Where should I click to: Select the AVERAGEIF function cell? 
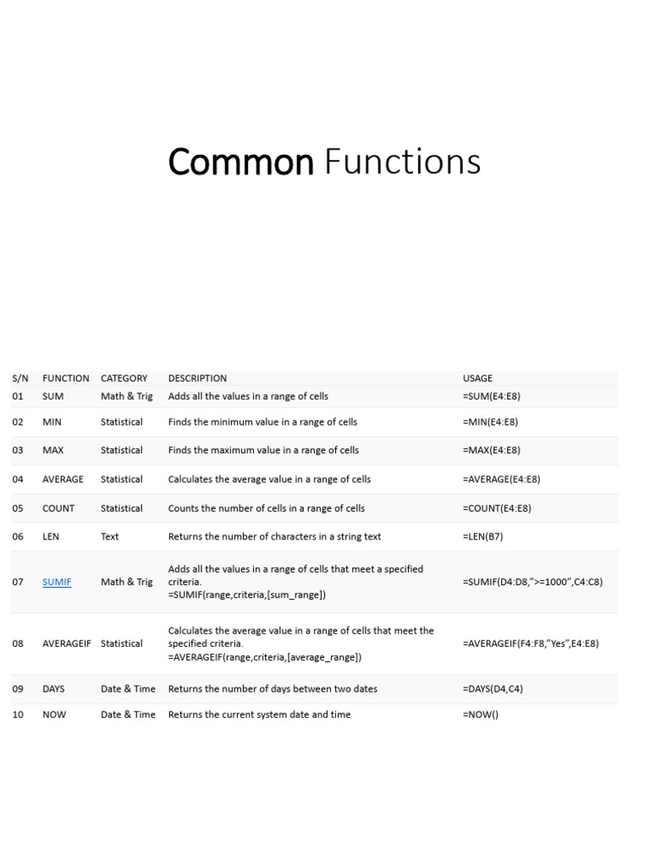tap(66, 644)
